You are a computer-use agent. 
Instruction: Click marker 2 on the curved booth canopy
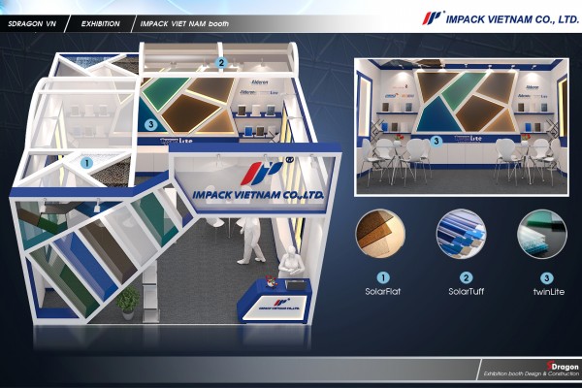click(221, 63)
